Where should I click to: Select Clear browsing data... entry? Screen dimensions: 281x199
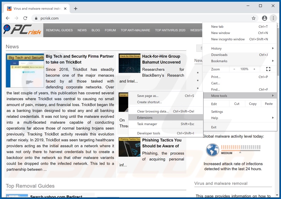click(166, 111)
